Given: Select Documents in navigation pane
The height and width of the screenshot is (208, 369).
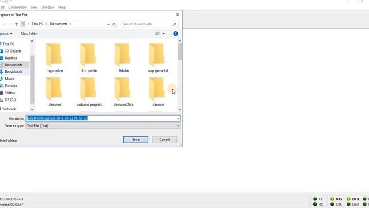Looking at the screenshot, I should tap(14, 65).
